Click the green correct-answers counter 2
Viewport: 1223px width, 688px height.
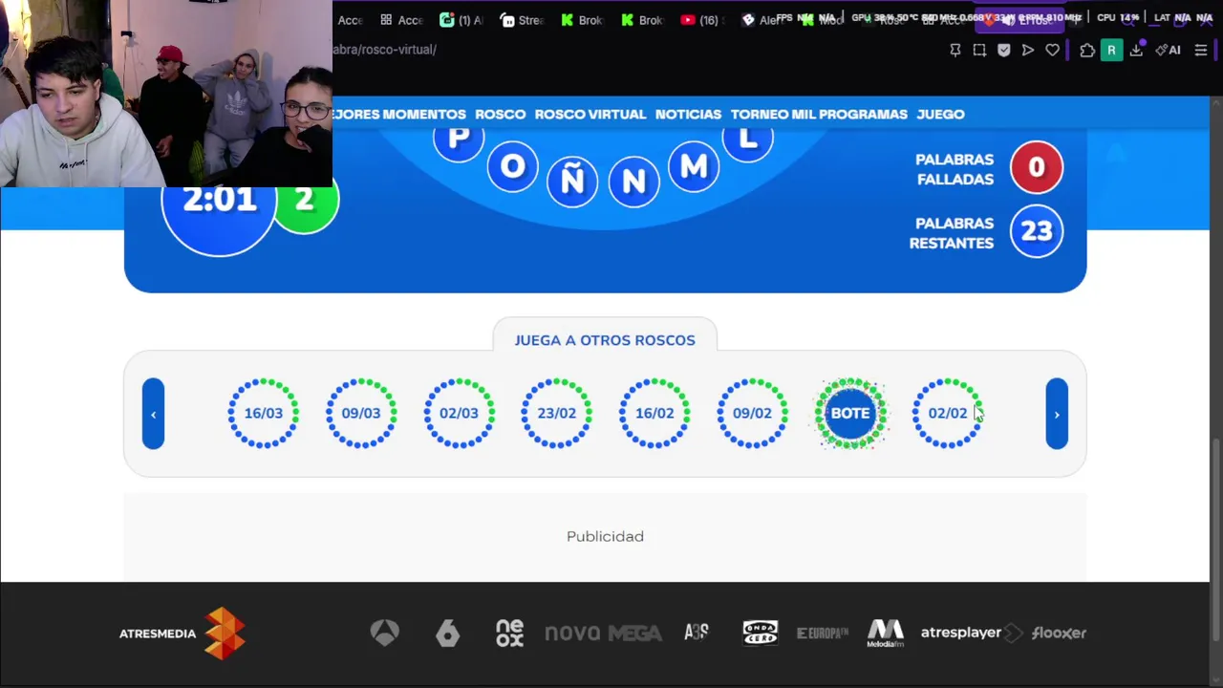tap(306, 201)
